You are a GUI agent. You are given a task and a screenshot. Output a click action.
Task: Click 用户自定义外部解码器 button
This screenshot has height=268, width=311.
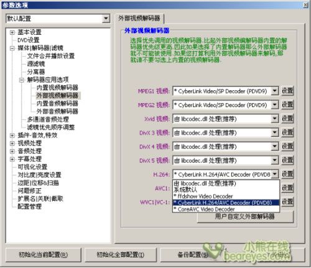point(245,217)
